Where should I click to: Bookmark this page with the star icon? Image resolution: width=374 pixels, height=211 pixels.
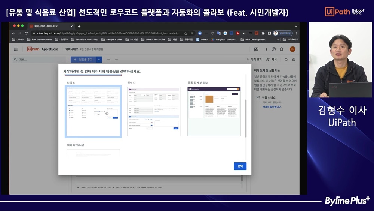click(x=192, y=33)
